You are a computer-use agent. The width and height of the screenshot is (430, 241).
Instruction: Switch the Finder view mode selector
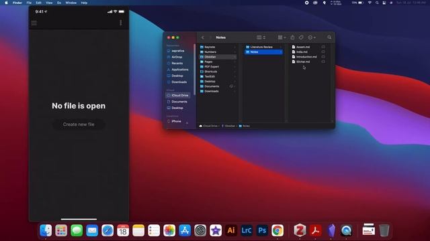point(261,37)
